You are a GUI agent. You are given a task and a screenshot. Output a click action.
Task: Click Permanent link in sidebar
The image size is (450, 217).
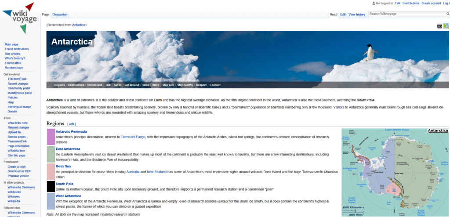(x=17, y=141)
